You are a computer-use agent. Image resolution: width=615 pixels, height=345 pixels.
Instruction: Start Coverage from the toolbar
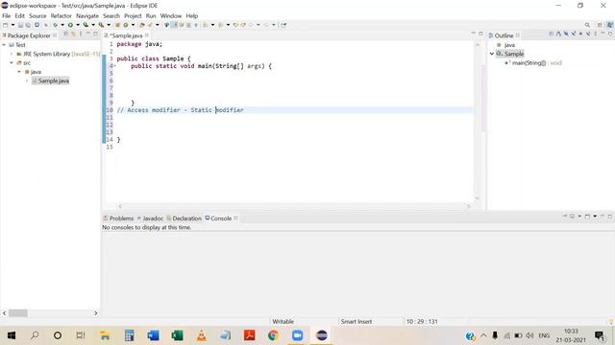pyautogui.click(x=86, y=25)
